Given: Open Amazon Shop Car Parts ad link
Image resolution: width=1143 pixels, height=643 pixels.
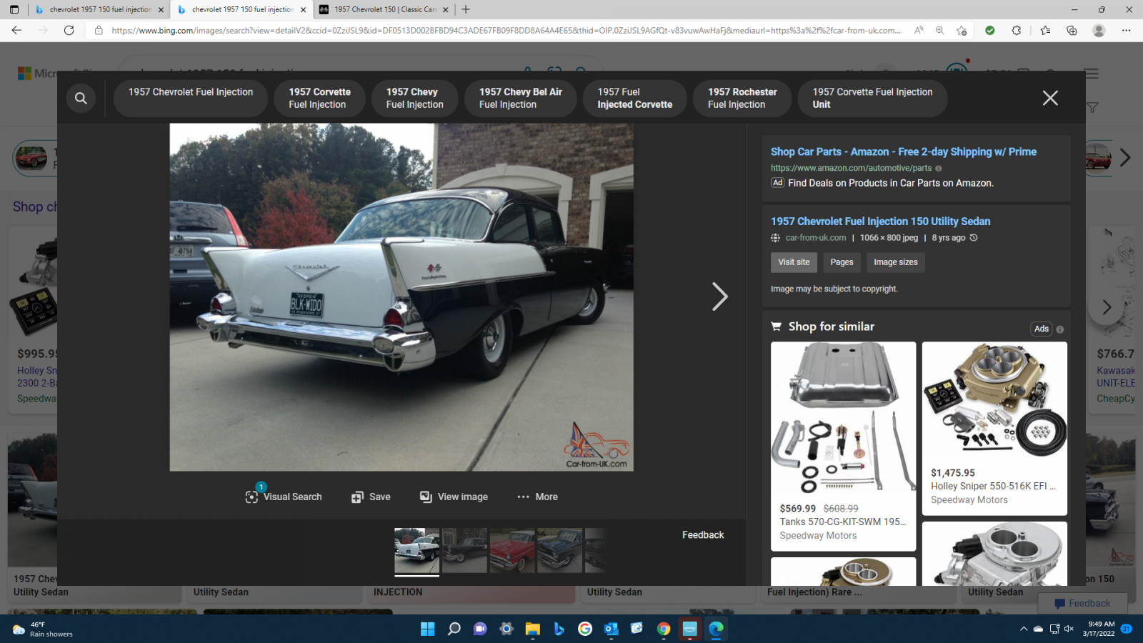Looking at the screenshot, I should (x=903, y=151).
